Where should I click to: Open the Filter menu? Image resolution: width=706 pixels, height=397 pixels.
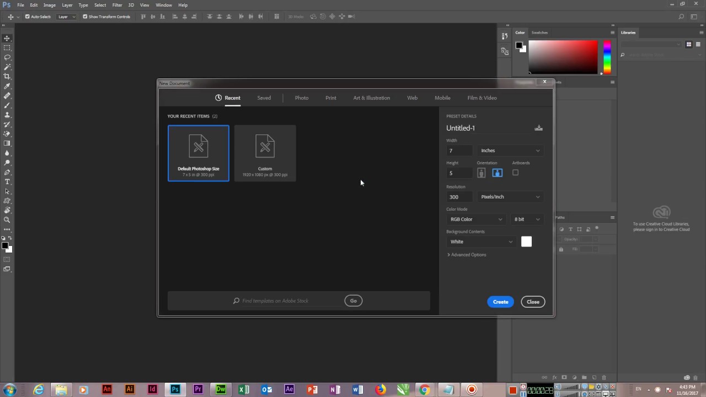pyautogui.click(x=117, y=5)
